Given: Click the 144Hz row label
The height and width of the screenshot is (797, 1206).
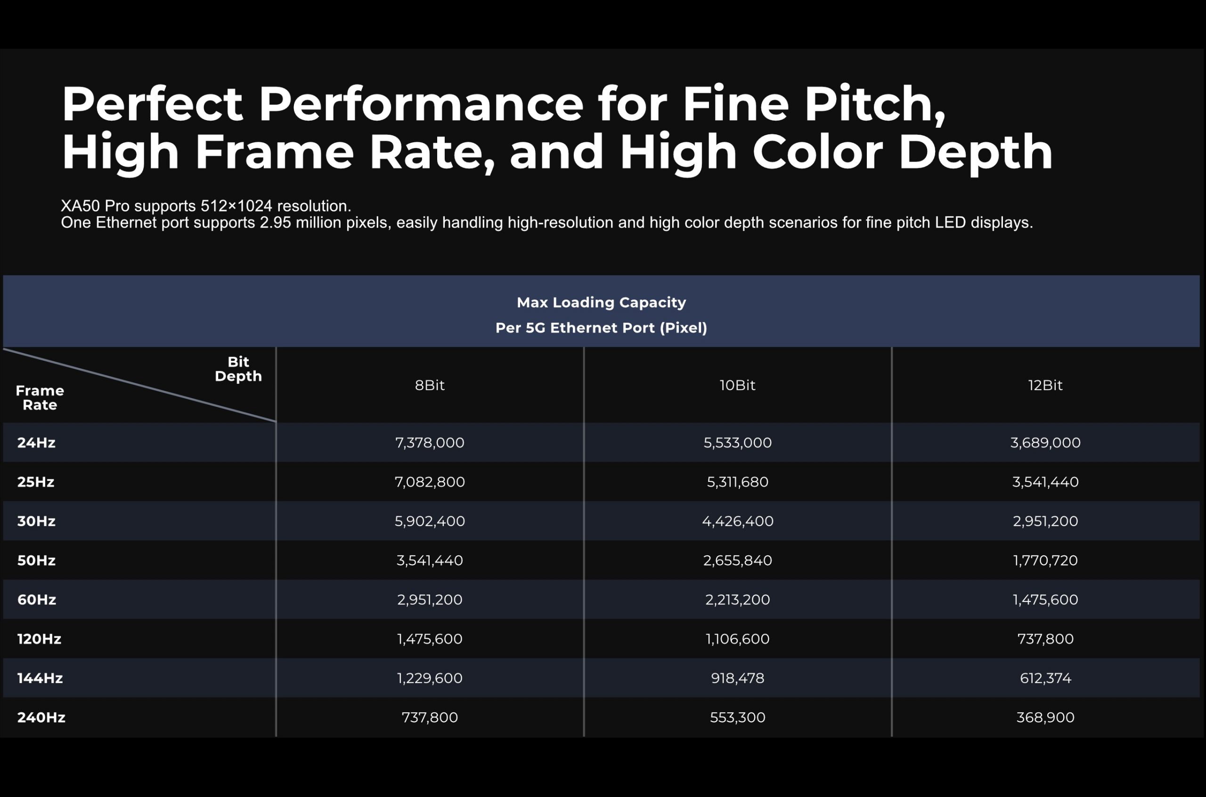Looking at the screenshot, I should coord(40,678).
